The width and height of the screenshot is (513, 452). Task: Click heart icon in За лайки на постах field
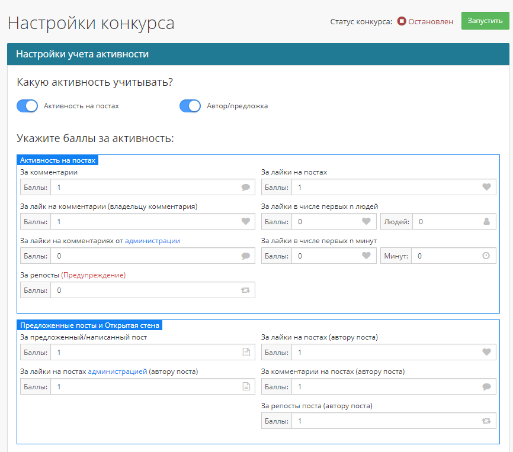pos(486,188)
